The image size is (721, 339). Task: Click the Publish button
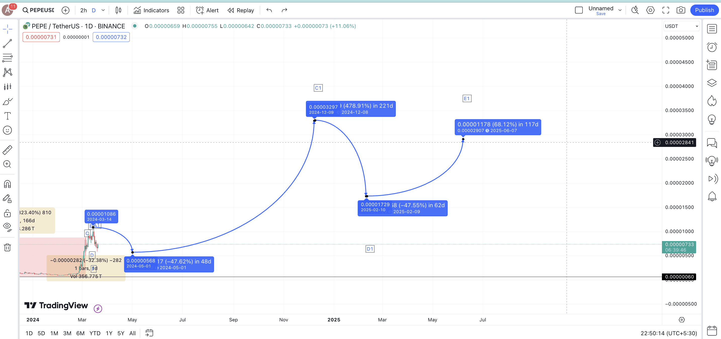pyautogui.click(x=704, y=10)
